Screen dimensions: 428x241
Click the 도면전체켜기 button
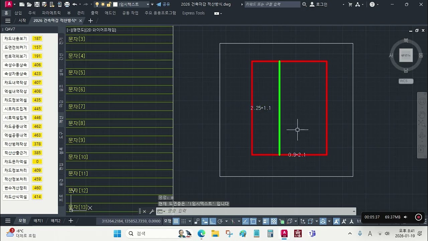16,47
